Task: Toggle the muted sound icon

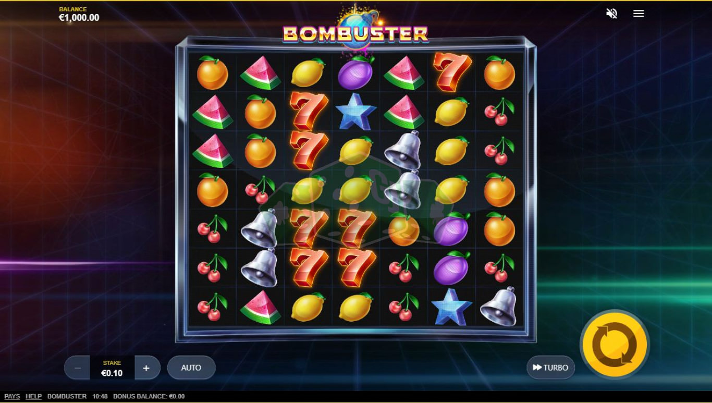Action: coord(611,14)
